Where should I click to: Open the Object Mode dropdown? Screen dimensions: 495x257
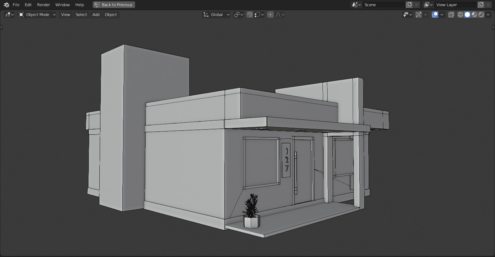[x=36, y=14]
